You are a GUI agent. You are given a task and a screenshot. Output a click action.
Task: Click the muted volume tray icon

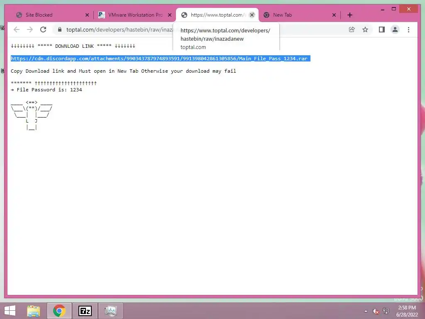coord(376,311)
